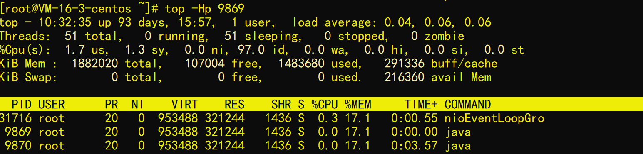Screen dimensions: 643x154
Task: Click the '1.7 us' CPU value
Action: coord(85,50)
